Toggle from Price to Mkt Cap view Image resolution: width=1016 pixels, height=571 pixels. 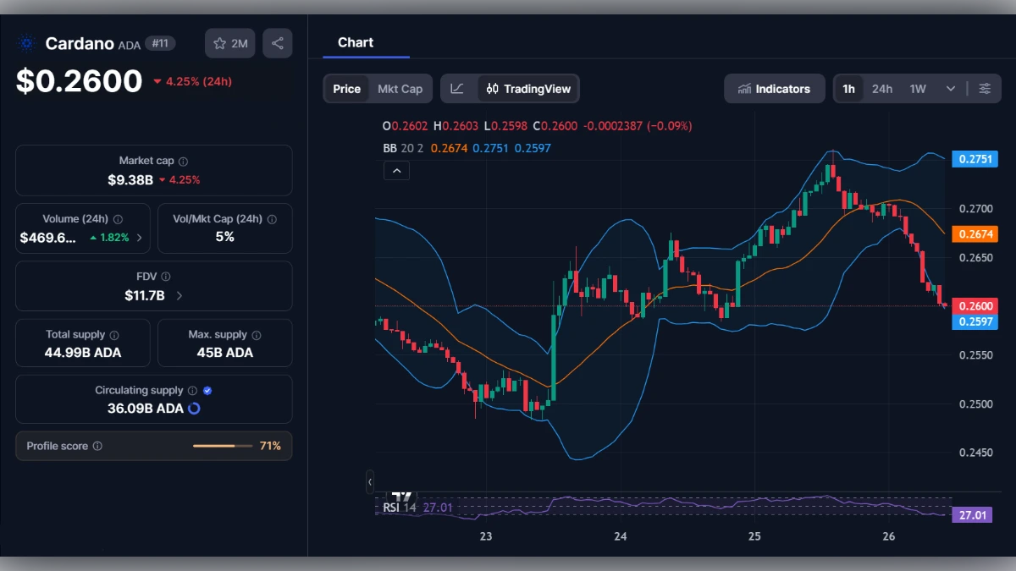click(400, 88)
